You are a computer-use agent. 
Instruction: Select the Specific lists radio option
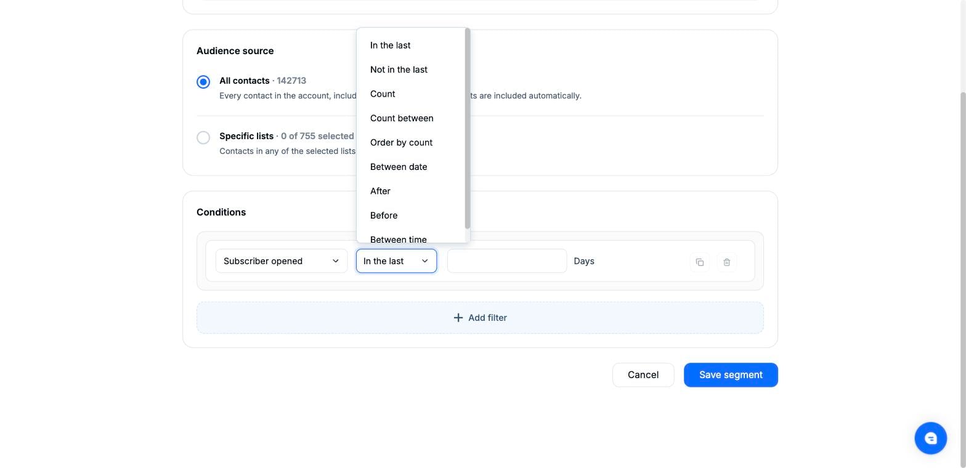[203, 137]
